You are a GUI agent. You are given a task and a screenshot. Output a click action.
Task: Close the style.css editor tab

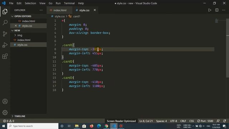[x=94, y=10]
